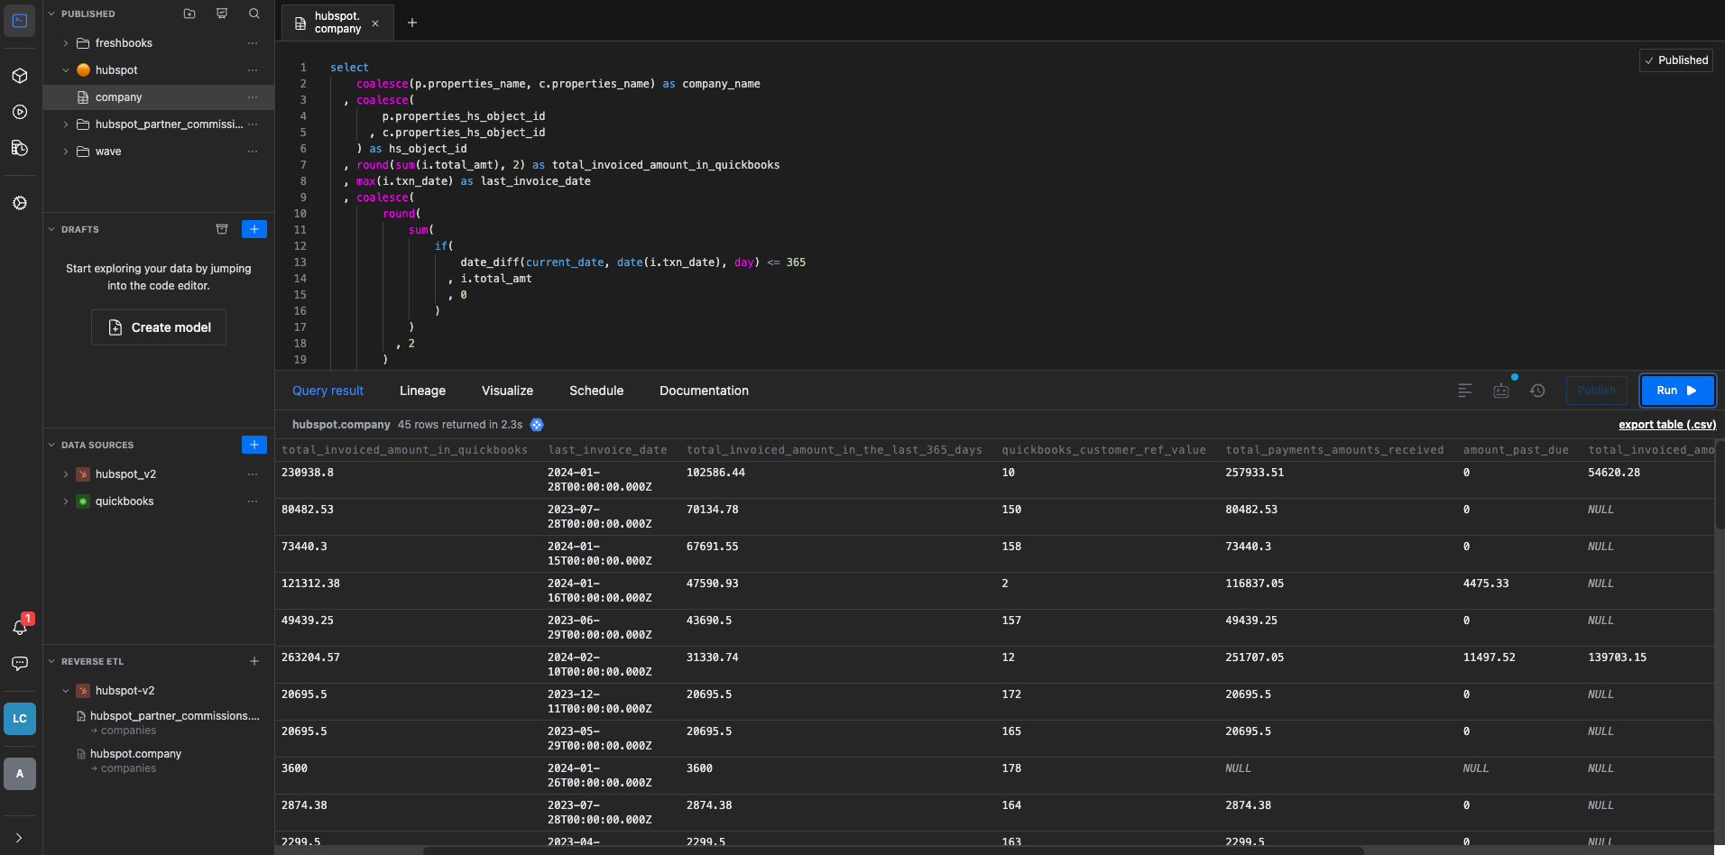Add new draft with blue plus

[x=254, y=229]
